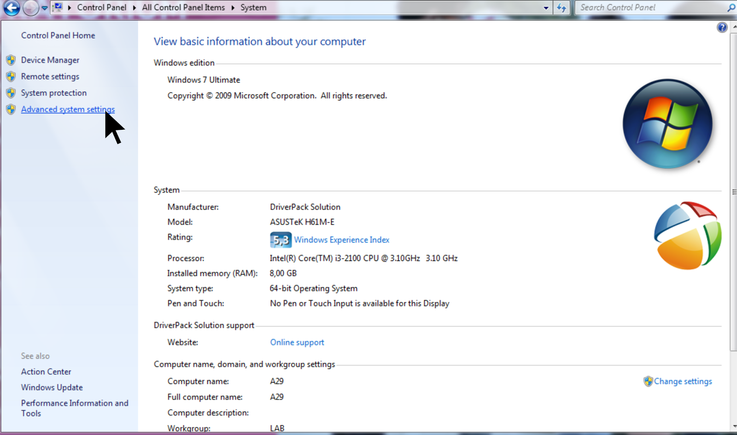Viewport: 737px width, 435px height.
Task: Click the 'A29' value beside Computer name
Action: point(277,381)
